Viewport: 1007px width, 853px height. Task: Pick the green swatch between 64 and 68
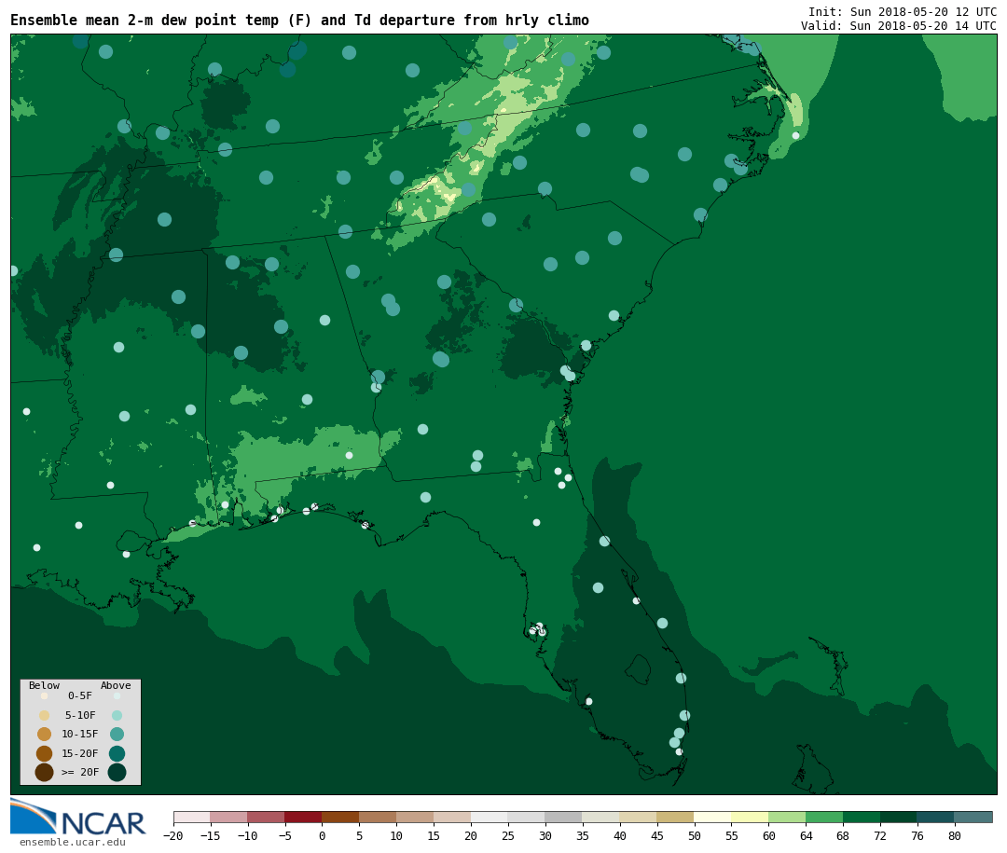[824, 817]
